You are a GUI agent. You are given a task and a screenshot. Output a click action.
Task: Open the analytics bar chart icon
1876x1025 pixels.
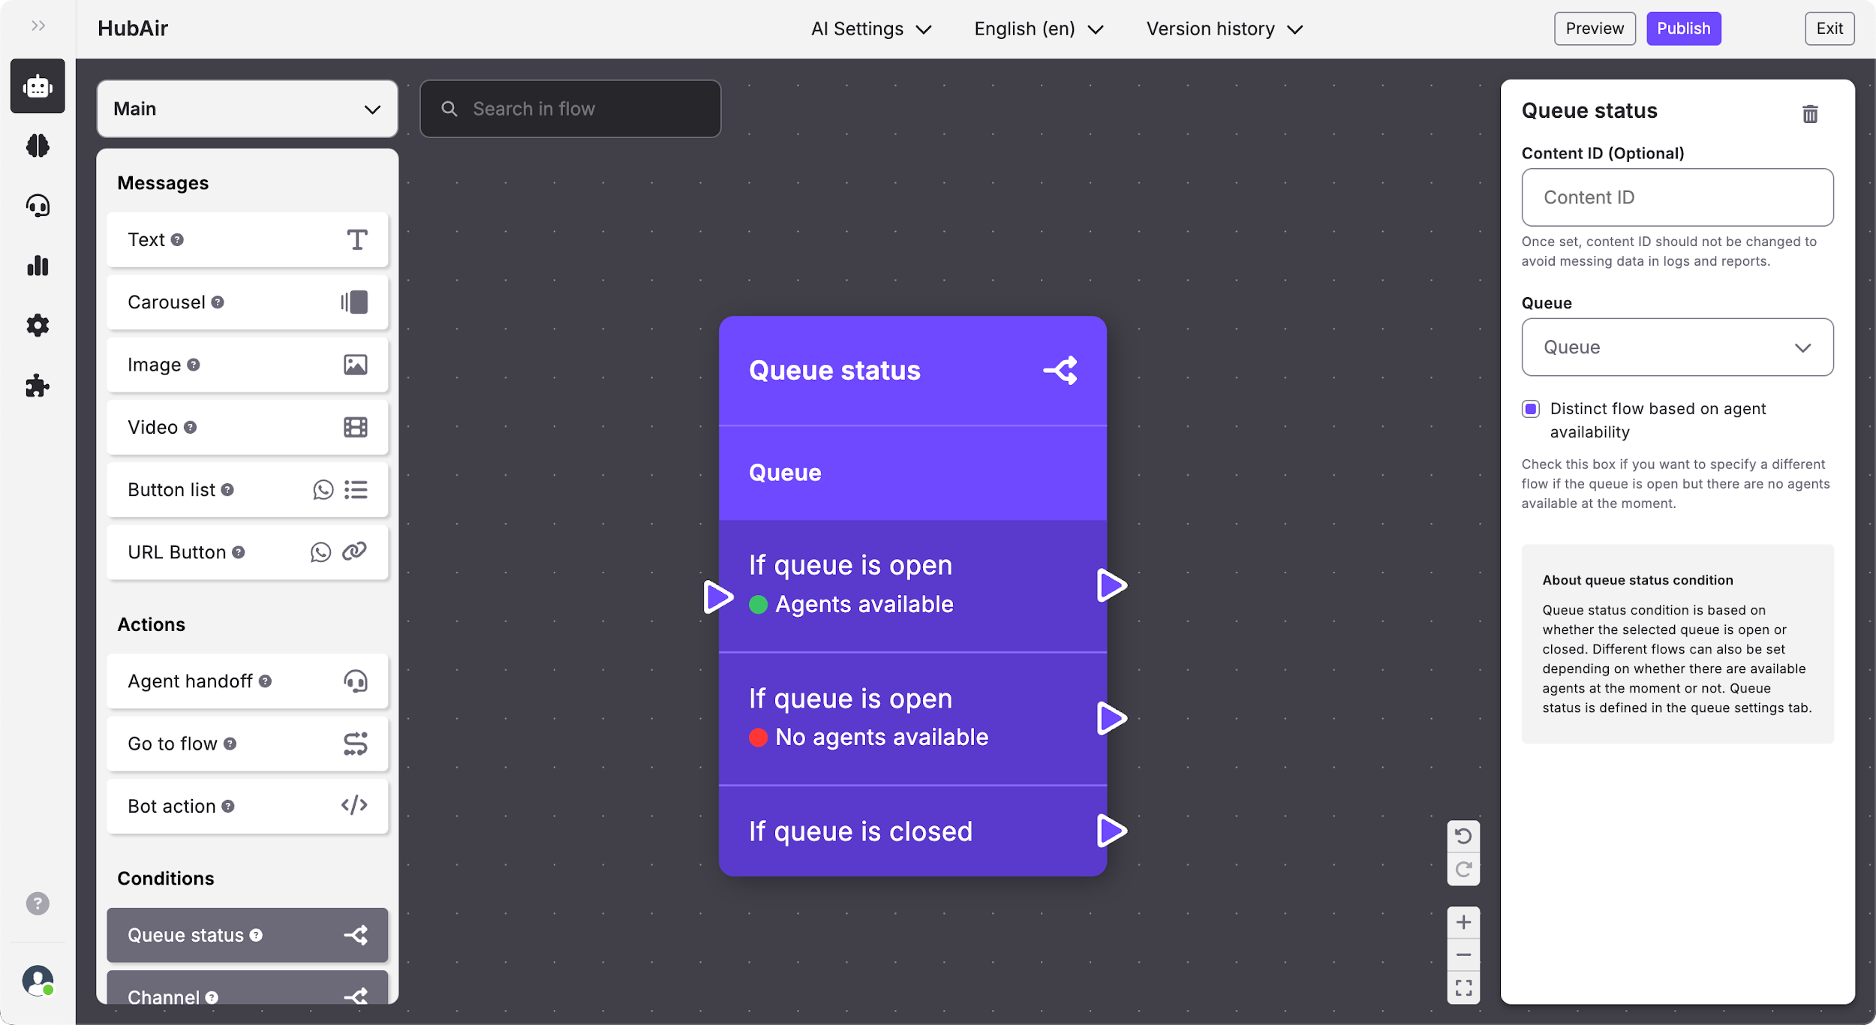tap(38, 266)
